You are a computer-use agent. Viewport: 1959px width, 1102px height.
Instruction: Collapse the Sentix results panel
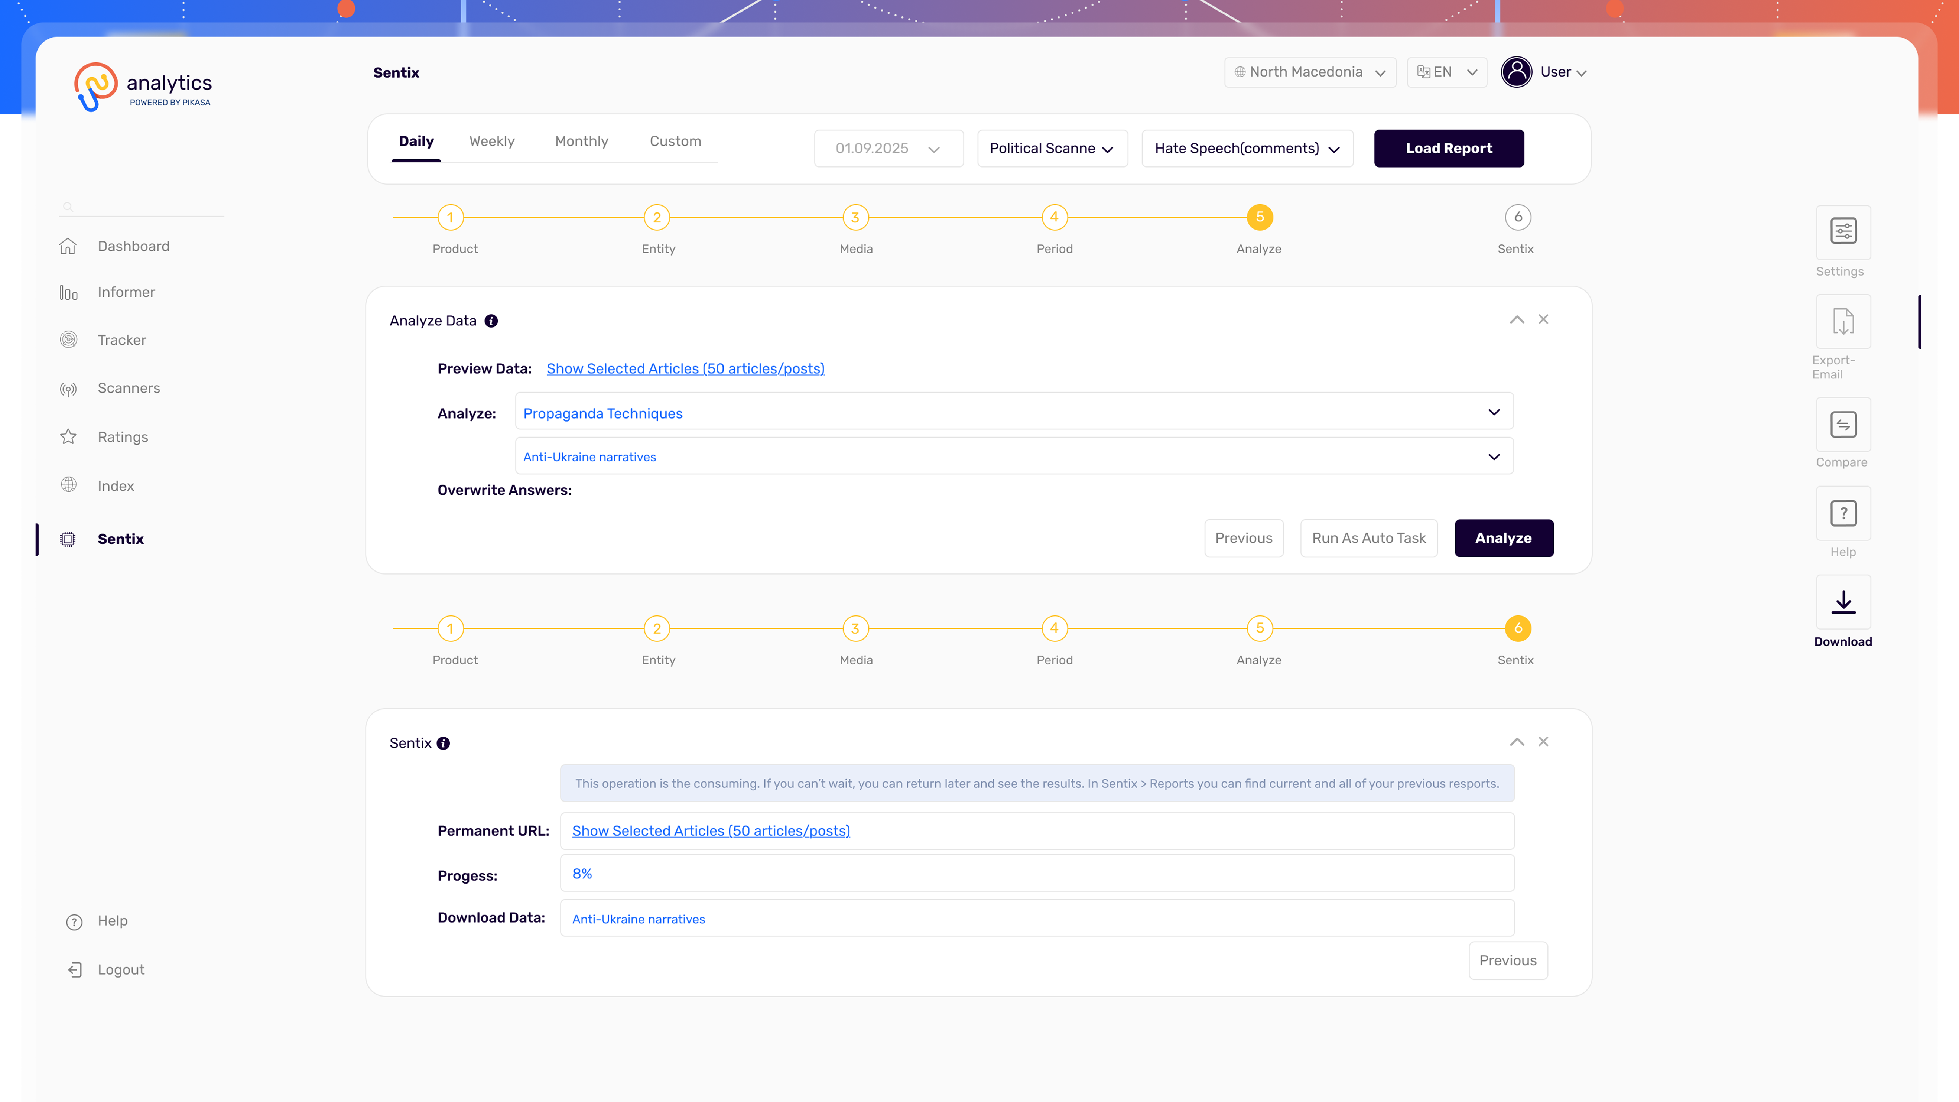[x=1516, y=741]
